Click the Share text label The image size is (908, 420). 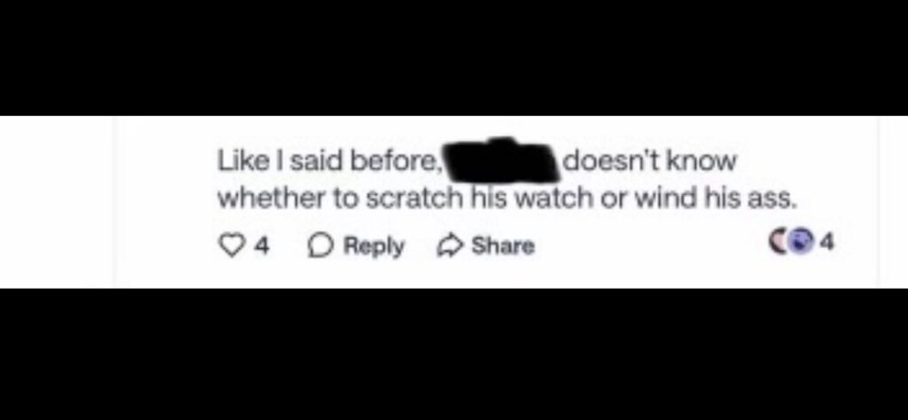503,245
